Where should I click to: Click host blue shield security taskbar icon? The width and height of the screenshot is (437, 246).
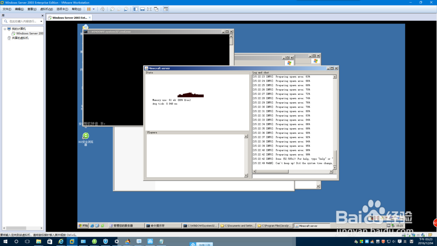[x=105, y=242]
